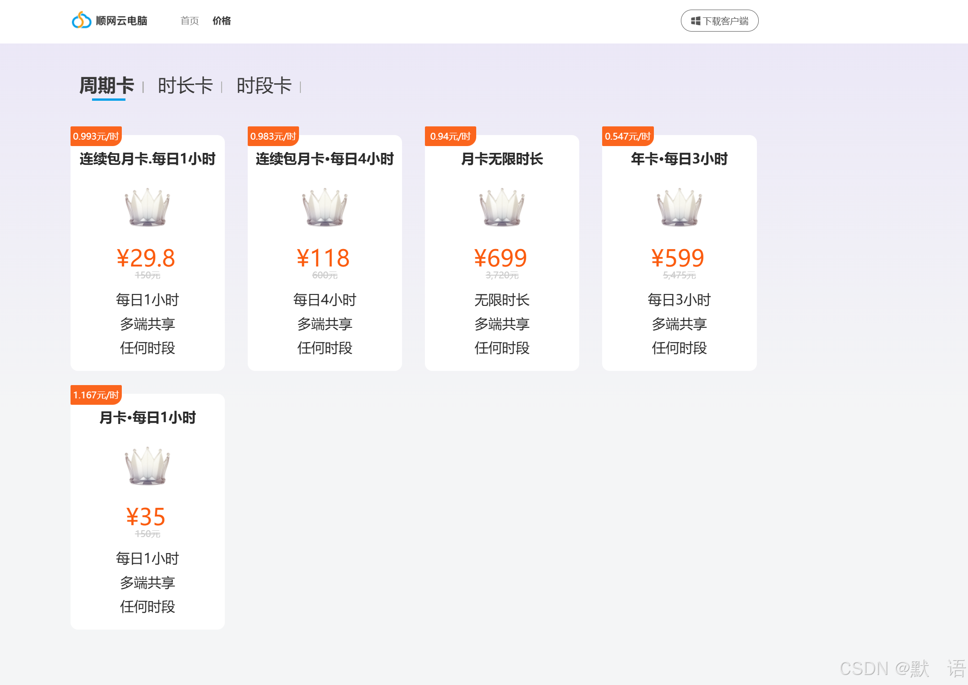Open the 价格 navigation item
The height and width of the screenshot is (685, 968).
pyautogui.click(x=222, y=21)
